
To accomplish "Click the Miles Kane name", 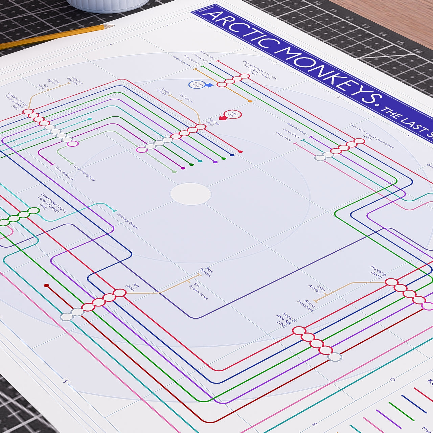I will tap(283, 136).
